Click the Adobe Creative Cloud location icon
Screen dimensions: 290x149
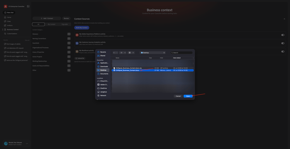point(98,85)
